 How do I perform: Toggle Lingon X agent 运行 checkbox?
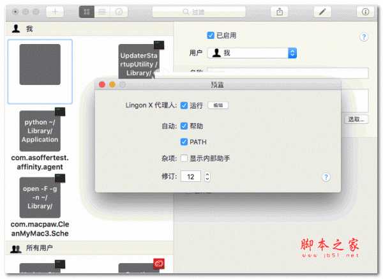tap(184, 105)
